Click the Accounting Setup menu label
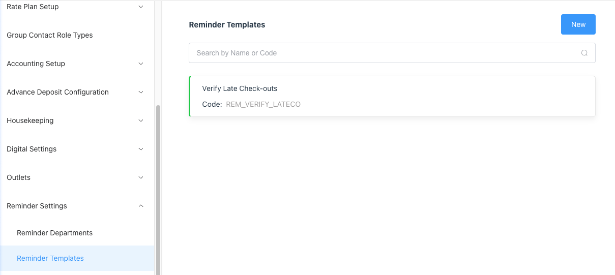The height and width of the screenshot is (275, 615). click(36, 64)
